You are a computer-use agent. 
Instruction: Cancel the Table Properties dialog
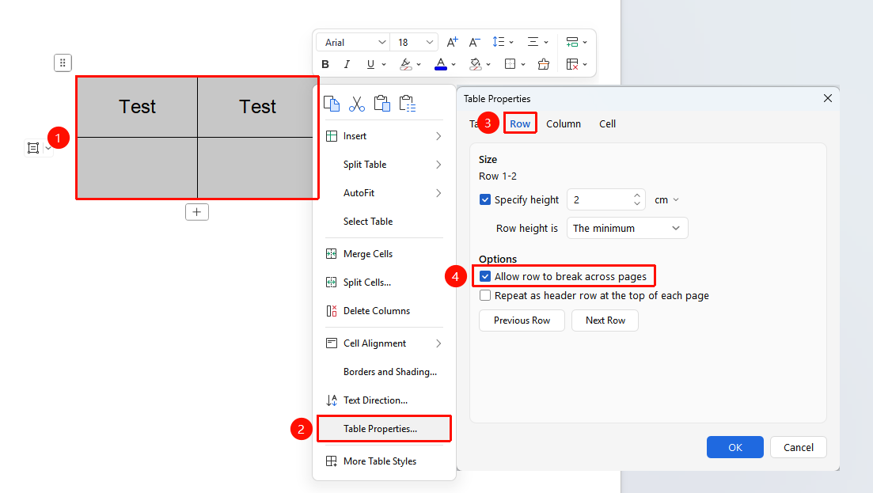(799, 447)
